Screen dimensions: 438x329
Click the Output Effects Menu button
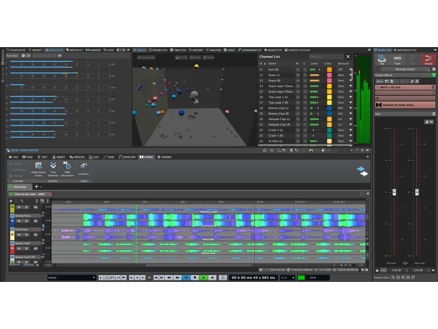point(379,81)
